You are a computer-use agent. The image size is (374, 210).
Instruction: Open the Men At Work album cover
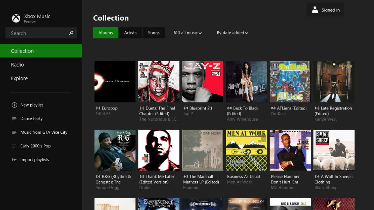tap(246, 150)
